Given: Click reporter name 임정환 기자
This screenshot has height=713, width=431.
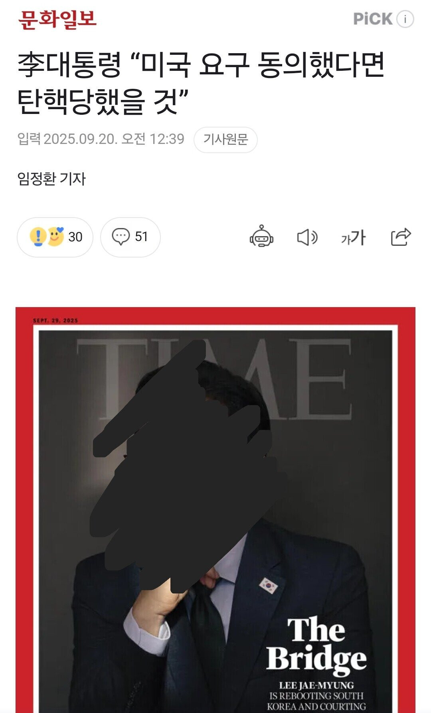Looking at the screenshot, I should [51, 179].
